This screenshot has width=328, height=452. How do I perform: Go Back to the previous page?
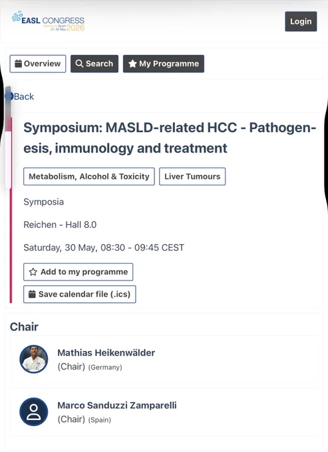click(24, 96)
